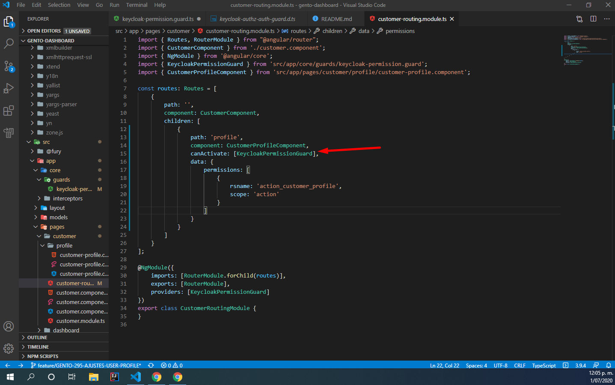
Task: Select customer.module.ts in explorer
Action: 64,321
